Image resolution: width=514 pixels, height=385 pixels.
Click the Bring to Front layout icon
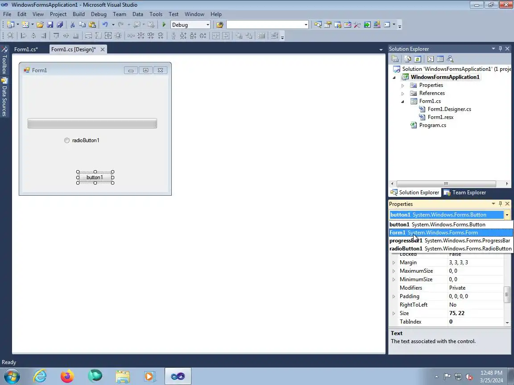click(239, 36)
